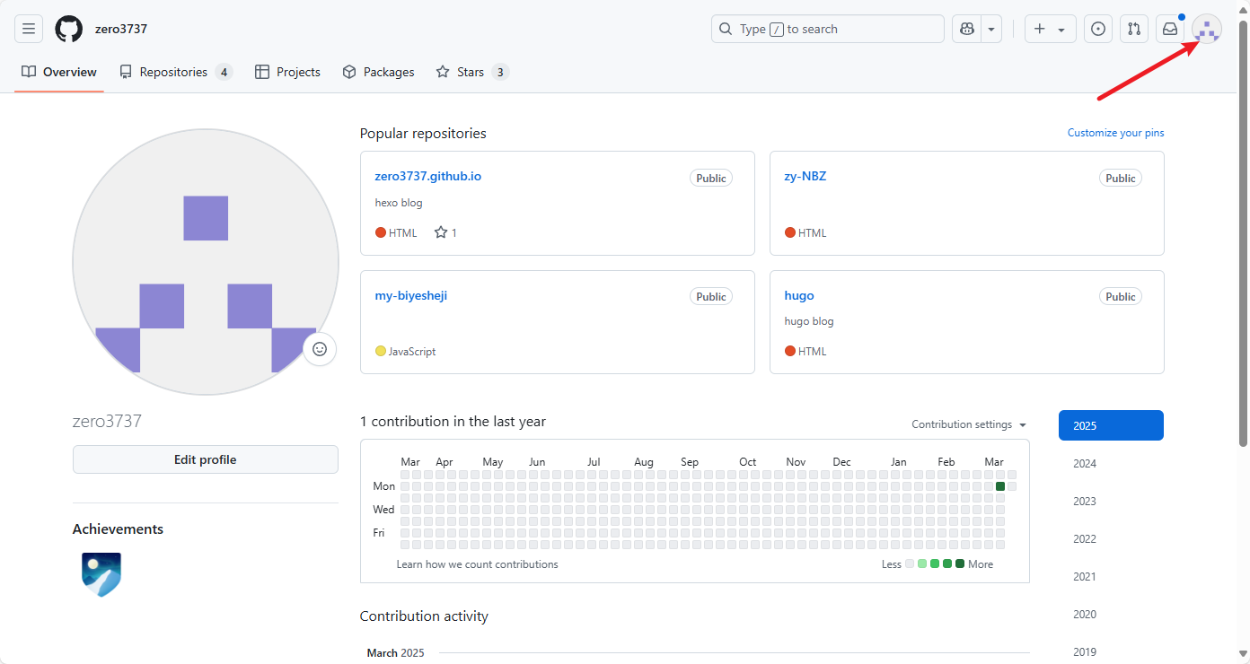Click into the search box

tap(828, 29)
